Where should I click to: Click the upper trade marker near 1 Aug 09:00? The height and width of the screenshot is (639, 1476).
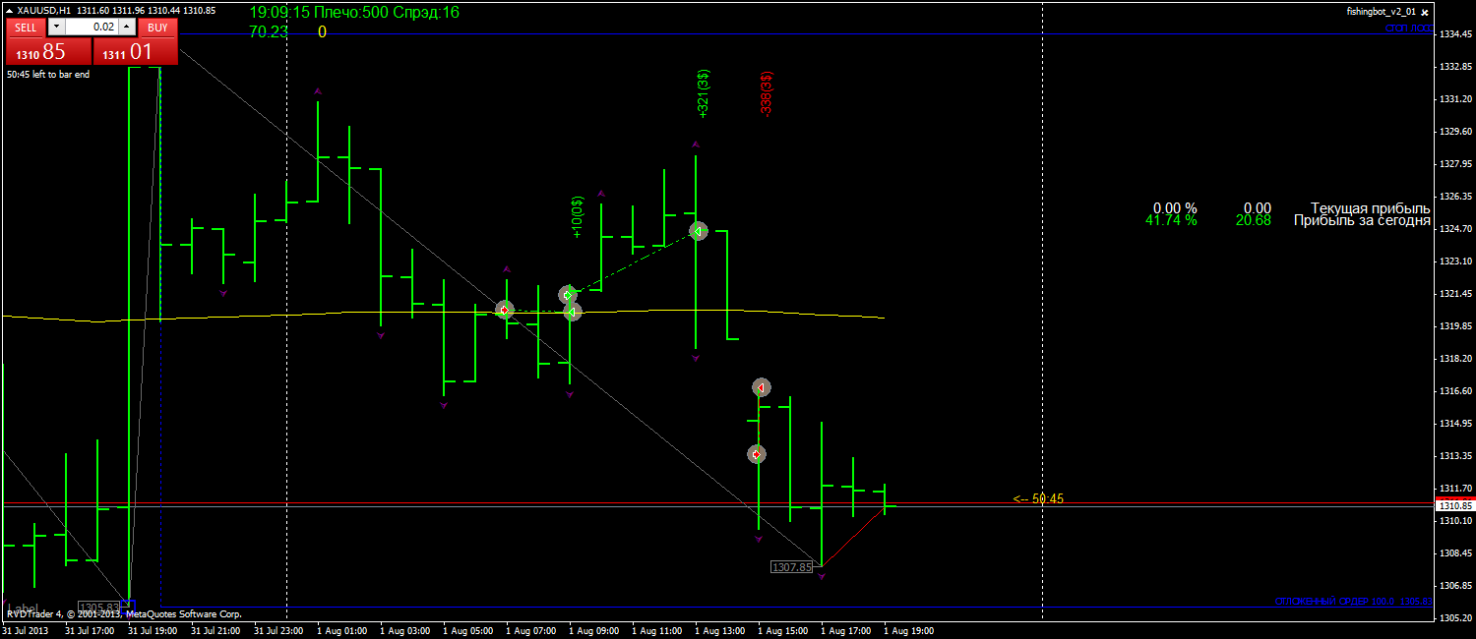click(568, 295)
